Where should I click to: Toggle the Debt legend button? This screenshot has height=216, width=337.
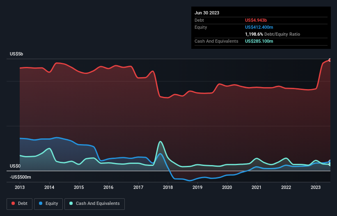point(19,204)
